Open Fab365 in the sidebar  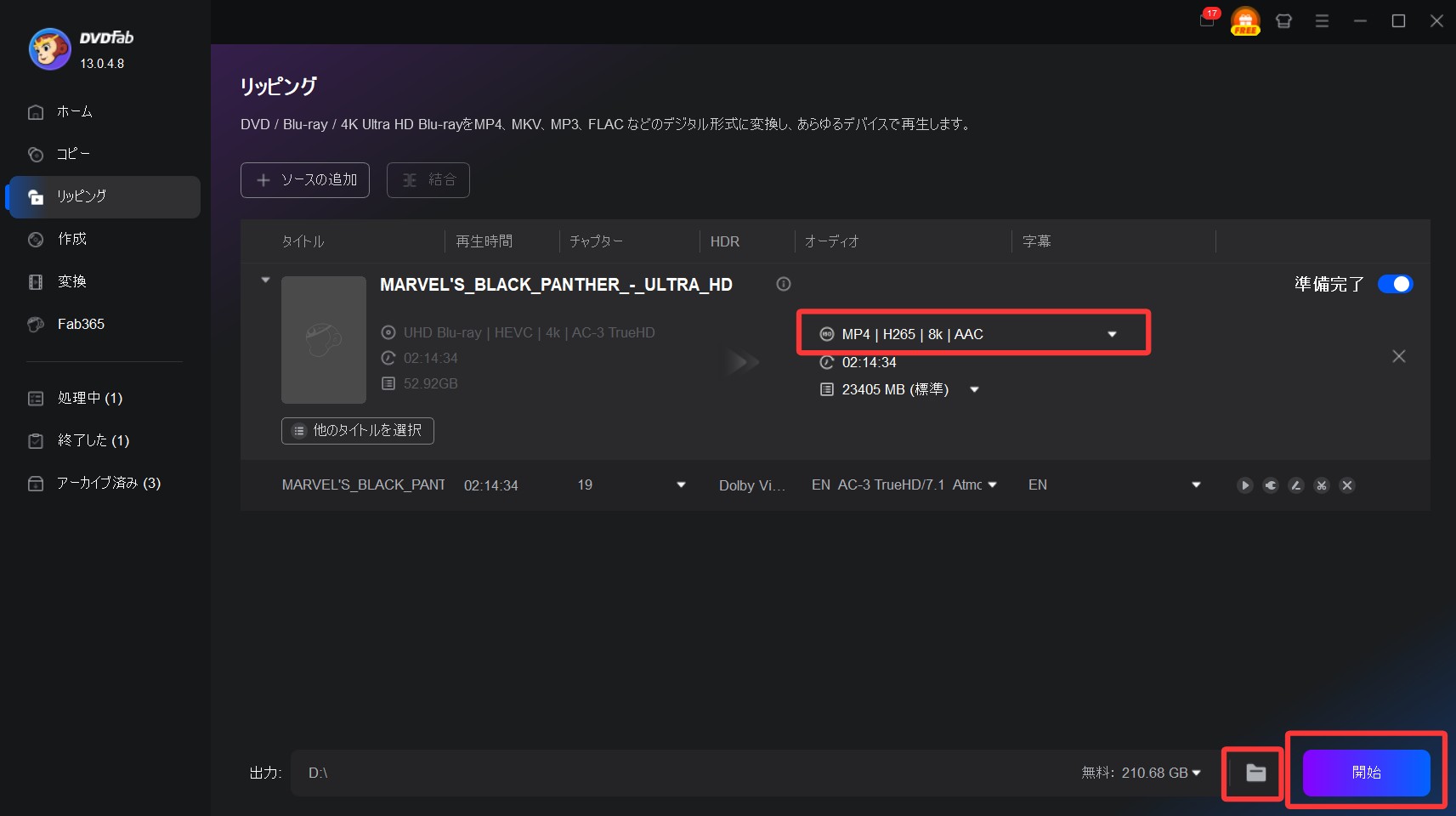105,325
